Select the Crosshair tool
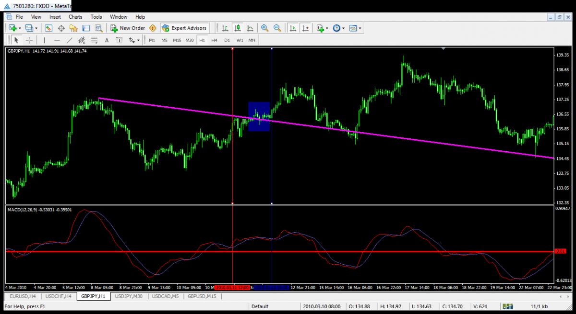Viewport: 576px width, 314px height. tap(29, 40)
